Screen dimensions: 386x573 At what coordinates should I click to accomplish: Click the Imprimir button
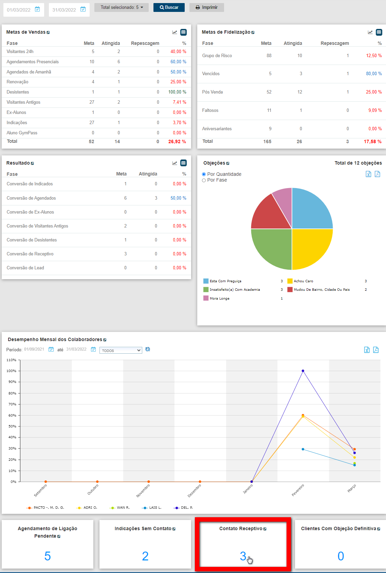pos(206,7)
